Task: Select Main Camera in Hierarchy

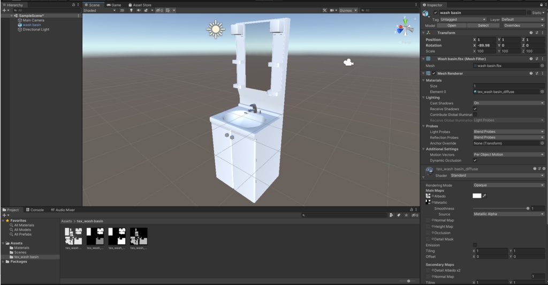Action: [x=33, y=20]
